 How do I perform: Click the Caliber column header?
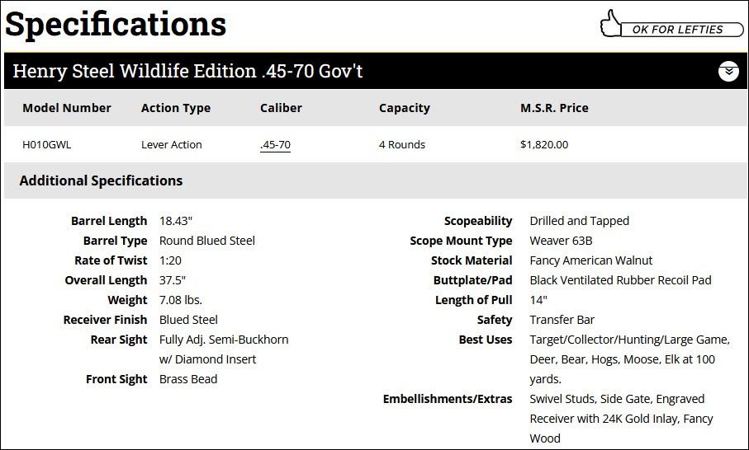[281, 108]
